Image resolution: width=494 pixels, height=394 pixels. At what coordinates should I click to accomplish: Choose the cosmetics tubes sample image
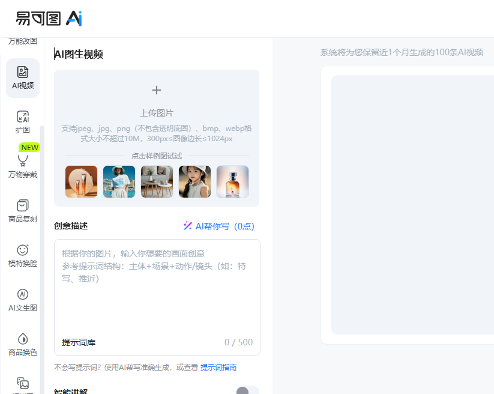pyautogui.click(x=81, y=181)
